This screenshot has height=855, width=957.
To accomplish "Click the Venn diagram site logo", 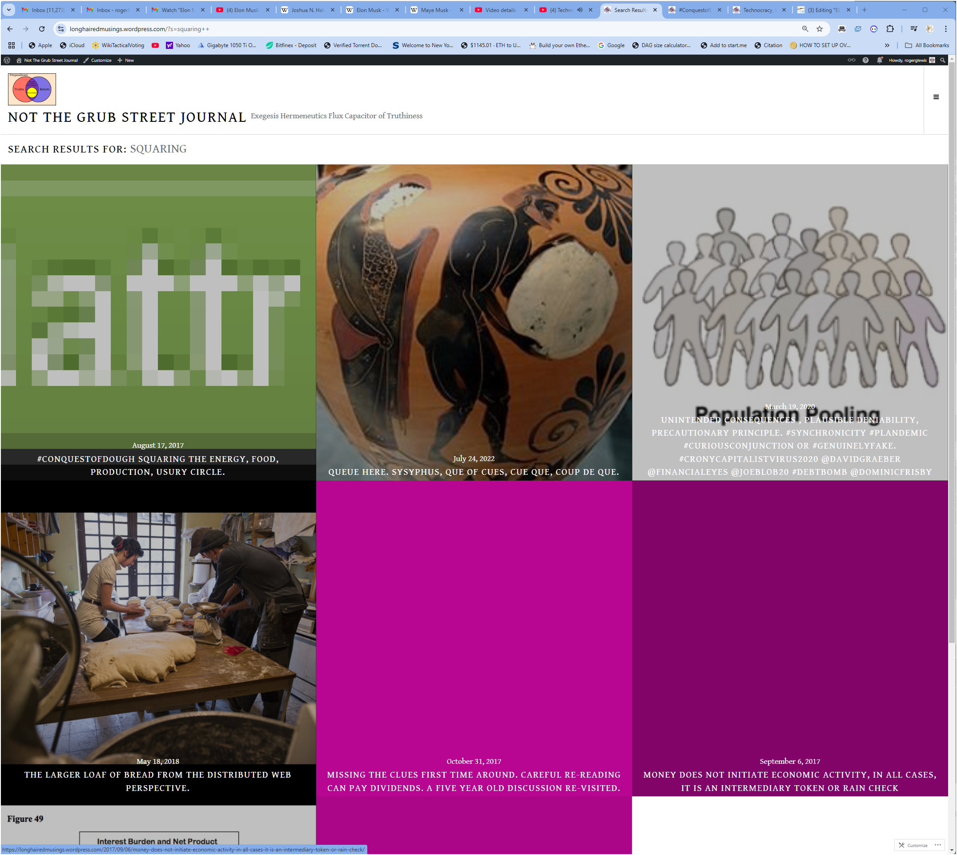I will [x=32, y=89].
